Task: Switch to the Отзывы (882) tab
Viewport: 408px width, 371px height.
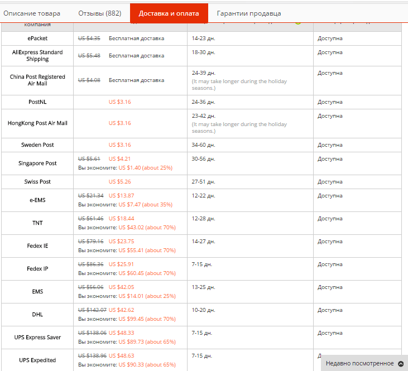Action: click(x=100, y=13)
